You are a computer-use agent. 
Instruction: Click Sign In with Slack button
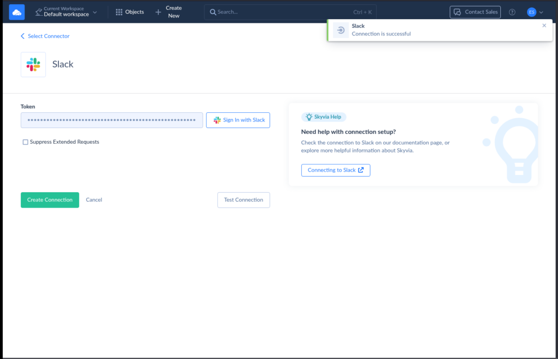click(x=238, y=120)
